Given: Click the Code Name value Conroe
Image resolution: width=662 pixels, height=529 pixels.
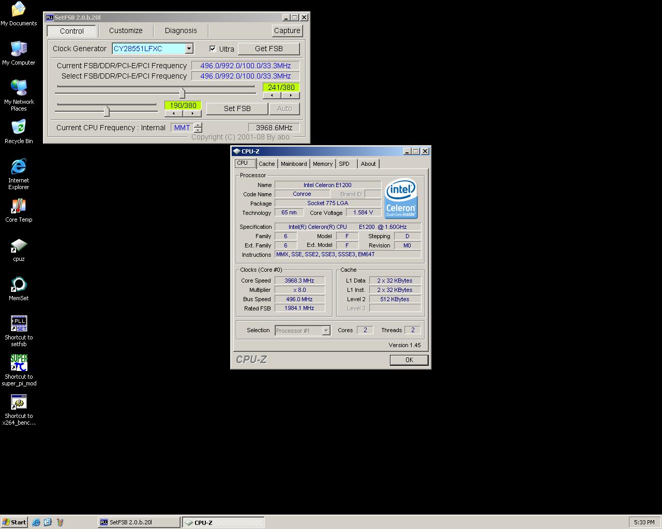Looking at the screenshot, I should click(302, 194).
